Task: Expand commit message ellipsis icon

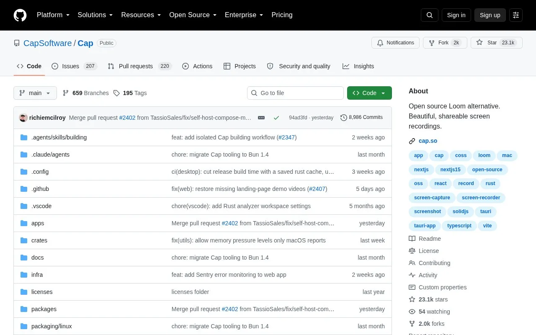Action: [261, 118]
